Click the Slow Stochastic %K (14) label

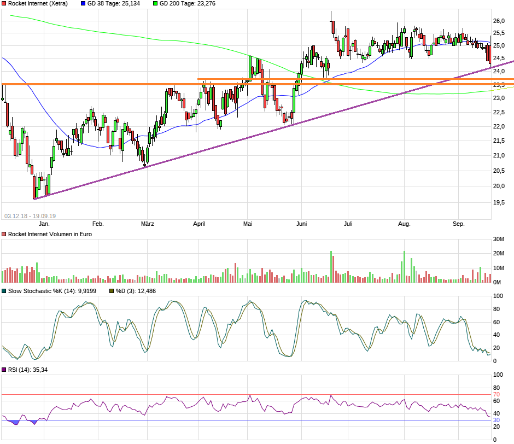tap(52, 291)
